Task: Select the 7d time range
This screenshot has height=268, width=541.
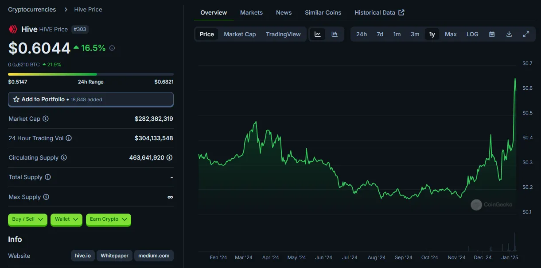Action: pos(380,34)
